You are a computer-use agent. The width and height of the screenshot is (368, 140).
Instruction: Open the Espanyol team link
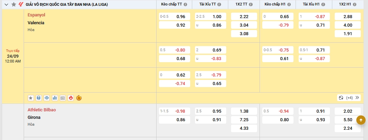click(x=36, y=15)
